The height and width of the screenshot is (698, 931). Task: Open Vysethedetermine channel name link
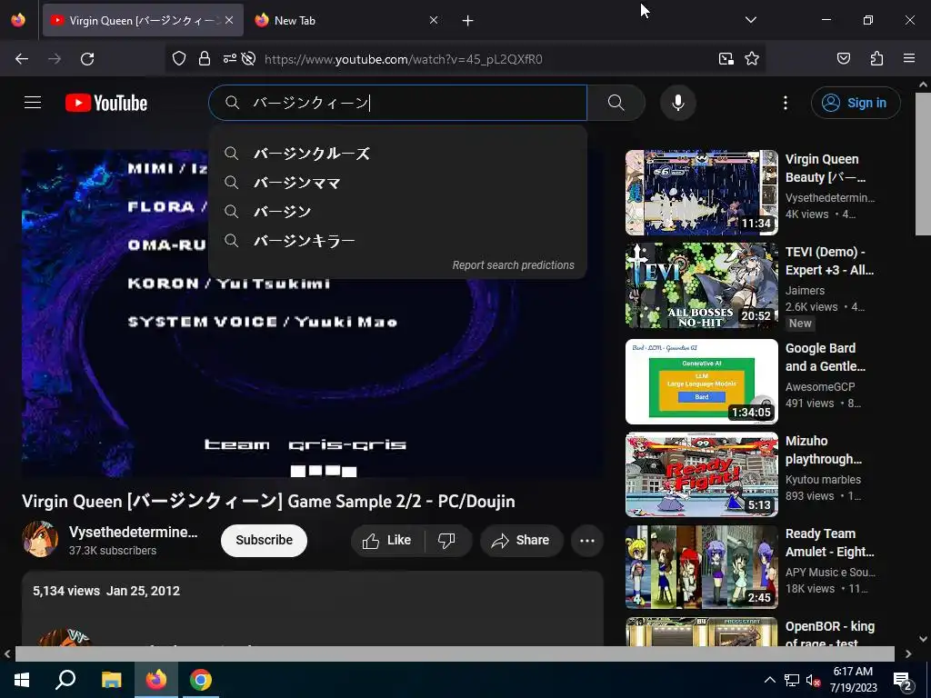(x=133, y=532)
